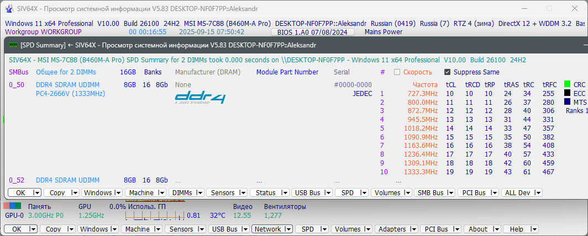Open Volumes menu in main bottom toolbar
Image resolution: width=588 pixels, height=236 pixels.
[x=351, y=229]
